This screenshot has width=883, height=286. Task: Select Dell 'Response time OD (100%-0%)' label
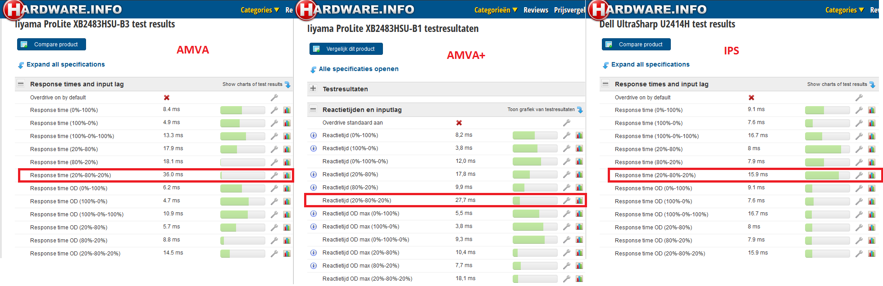653,201
